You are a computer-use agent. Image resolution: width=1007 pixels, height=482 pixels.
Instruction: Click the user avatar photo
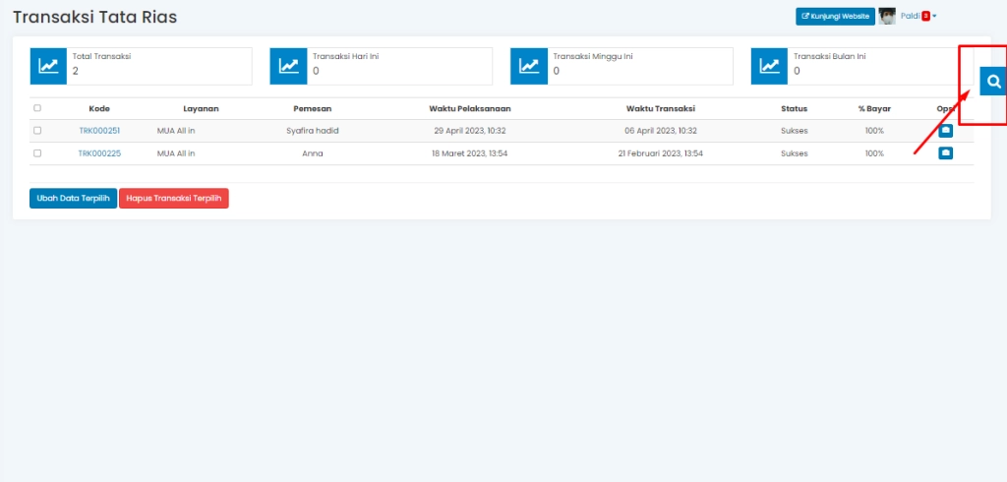[x=887, y=16]
